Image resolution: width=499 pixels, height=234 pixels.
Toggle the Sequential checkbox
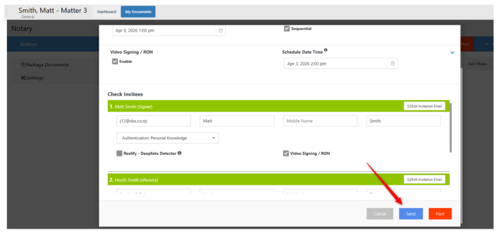point(287,29)
